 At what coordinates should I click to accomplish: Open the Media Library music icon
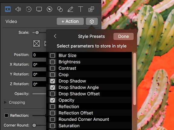click(x=91, y=9)
